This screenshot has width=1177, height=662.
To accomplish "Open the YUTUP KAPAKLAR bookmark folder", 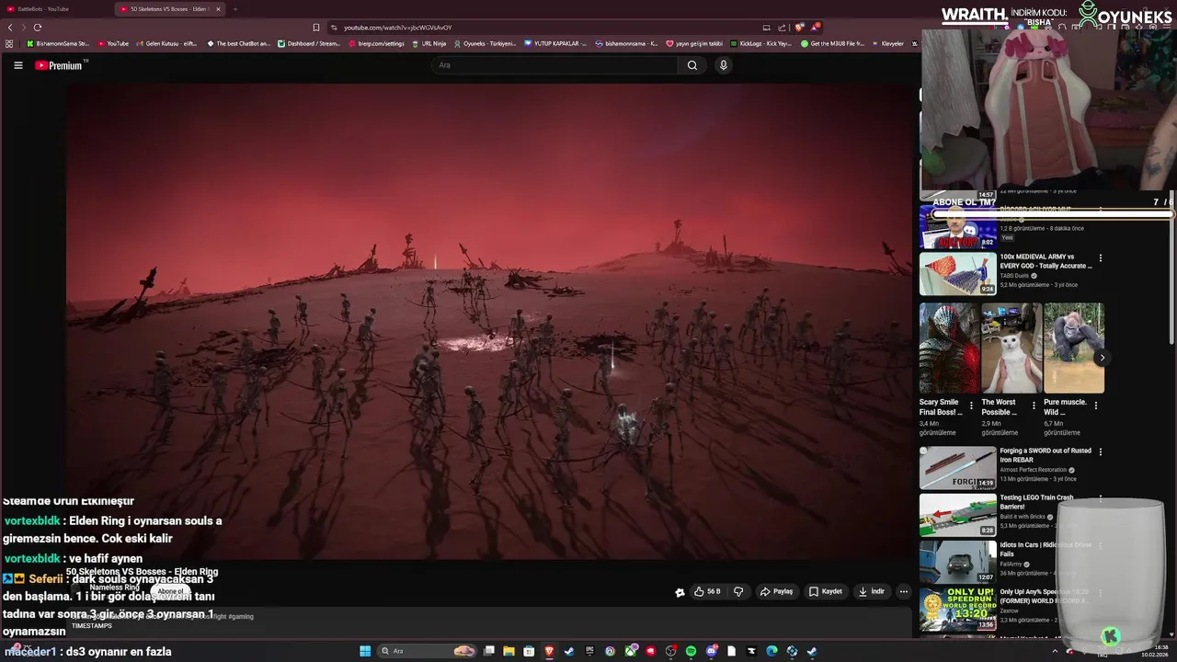I will (x=556, y=43).
